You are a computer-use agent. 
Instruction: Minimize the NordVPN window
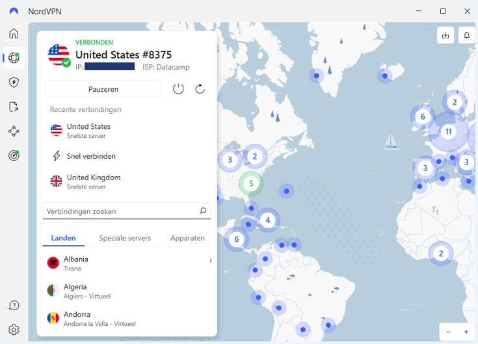coord(419,11)
